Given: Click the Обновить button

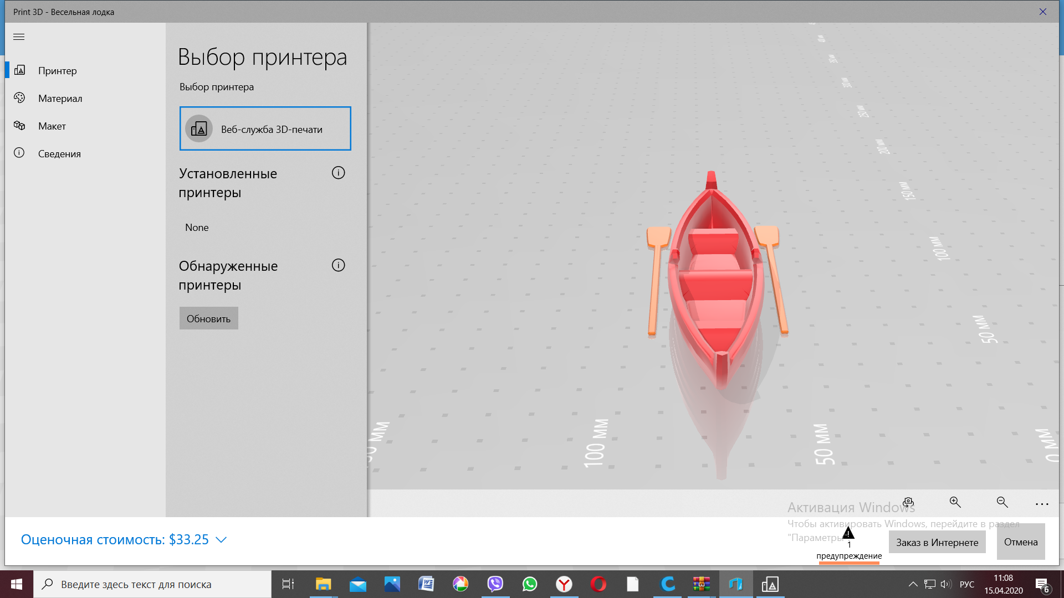Looking at the screenshot, I should (x=208, y=318).
